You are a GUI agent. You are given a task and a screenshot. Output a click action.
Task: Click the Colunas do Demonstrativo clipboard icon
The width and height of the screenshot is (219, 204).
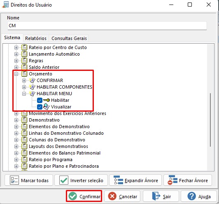coord(24,140)
